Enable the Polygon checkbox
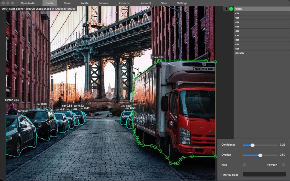Viewport: 290px width, 181px height. click(283, 165)
